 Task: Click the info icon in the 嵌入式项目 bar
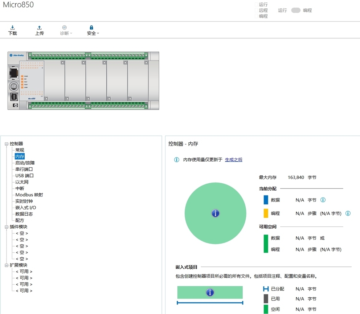pos(210,293)
